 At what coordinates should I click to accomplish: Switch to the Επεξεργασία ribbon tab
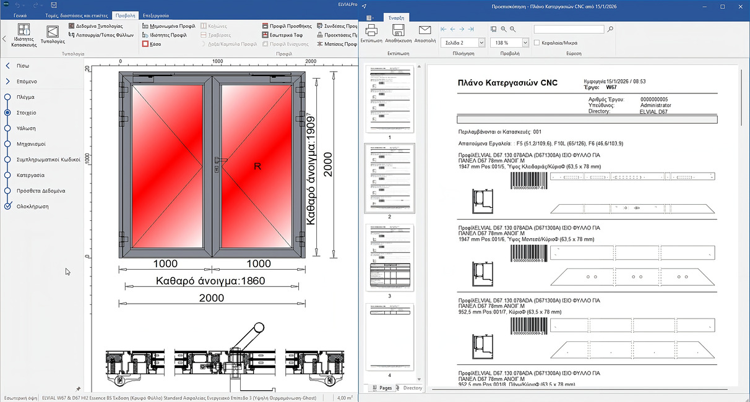pos(157,14)
